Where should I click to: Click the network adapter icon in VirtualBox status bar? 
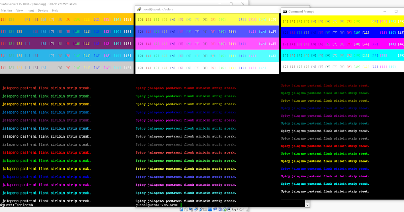pos(195,209)
